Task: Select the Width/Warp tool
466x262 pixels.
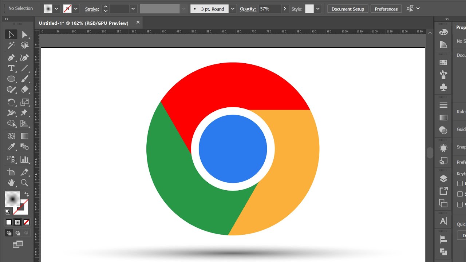Action: pos(11,113)
